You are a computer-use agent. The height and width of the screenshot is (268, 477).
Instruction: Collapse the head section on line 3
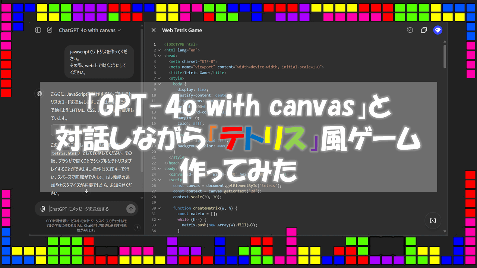(x=159, y=56)
